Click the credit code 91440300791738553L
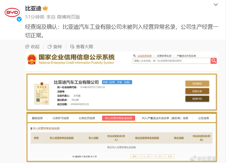The image size is (226, 163). point(93,87)
